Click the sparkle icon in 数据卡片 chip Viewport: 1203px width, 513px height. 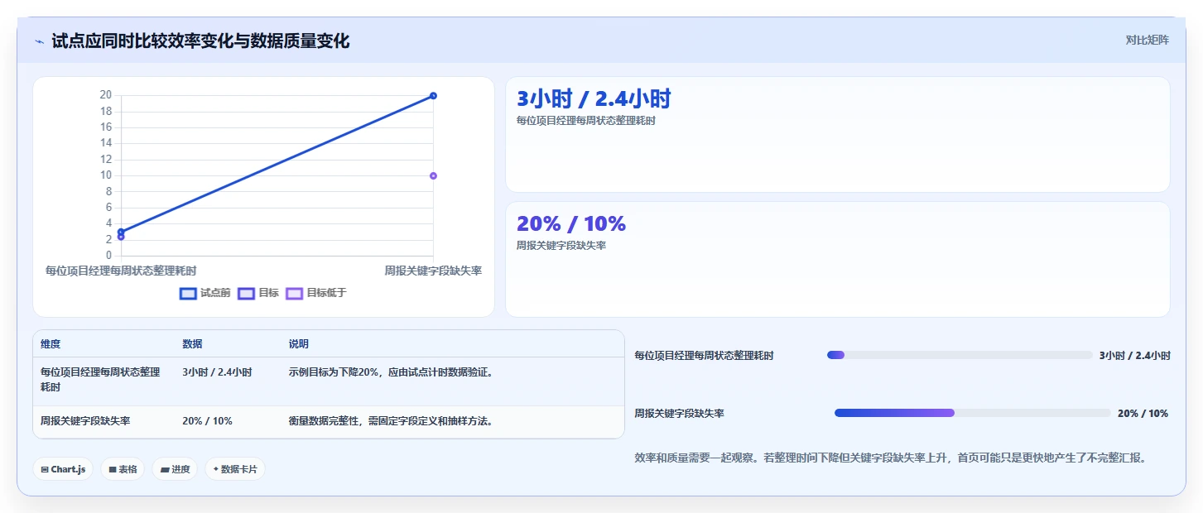pos(216,469)
